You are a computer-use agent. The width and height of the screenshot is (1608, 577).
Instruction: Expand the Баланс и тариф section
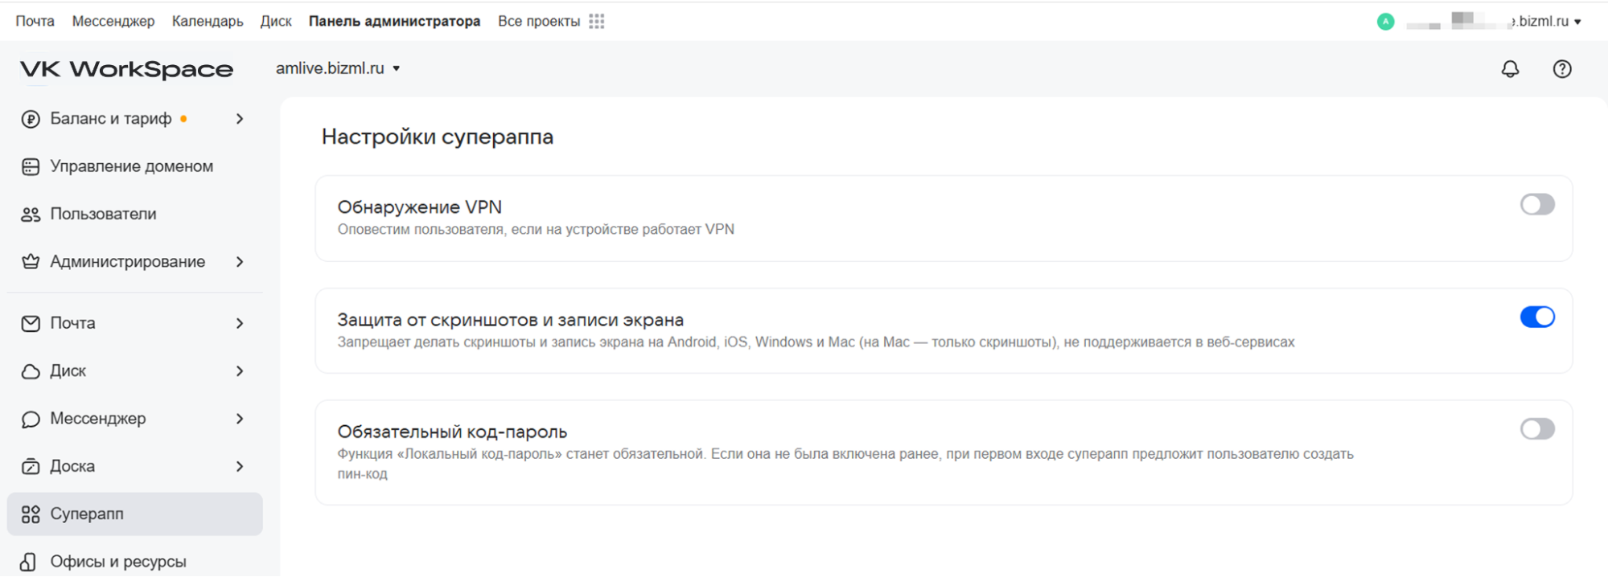tap(240, 119)
